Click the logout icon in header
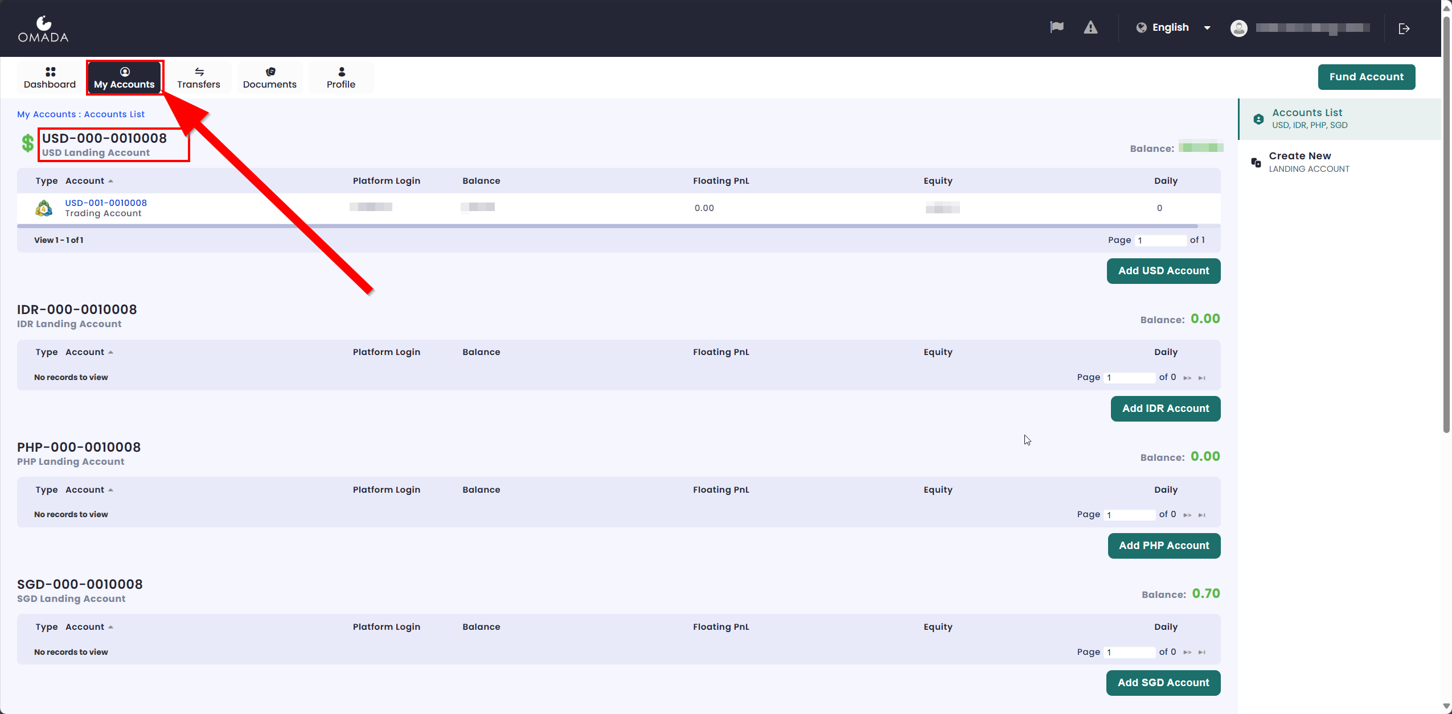 pos(1404,28)
